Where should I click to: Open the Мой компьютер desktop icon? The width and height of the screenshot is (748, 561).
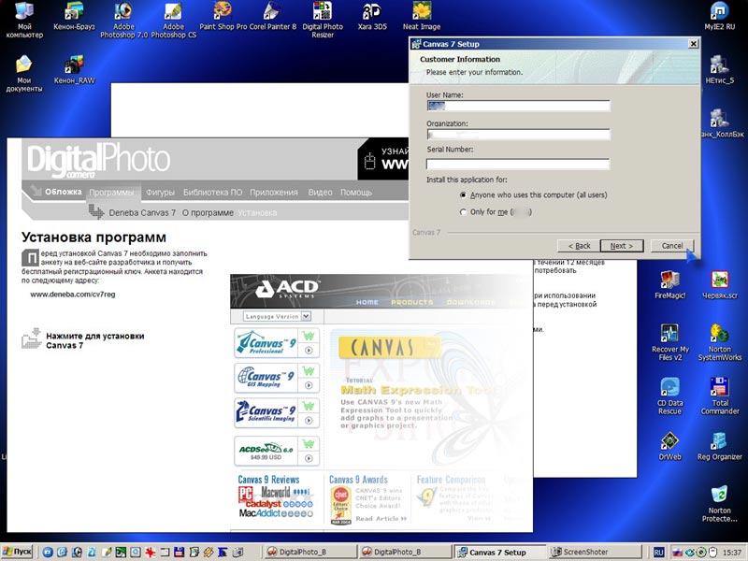coord(24,20)
